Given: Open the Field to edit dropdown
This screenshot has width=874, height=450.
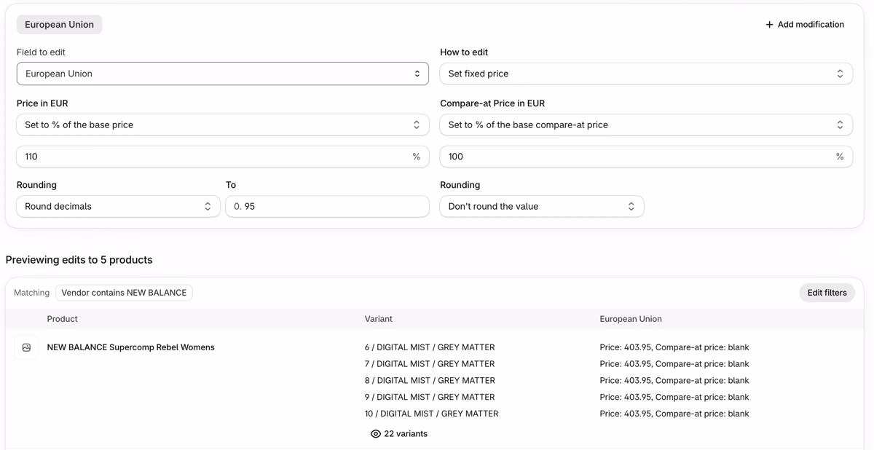Looking at the screenshot, I should [x=223, y=74].
